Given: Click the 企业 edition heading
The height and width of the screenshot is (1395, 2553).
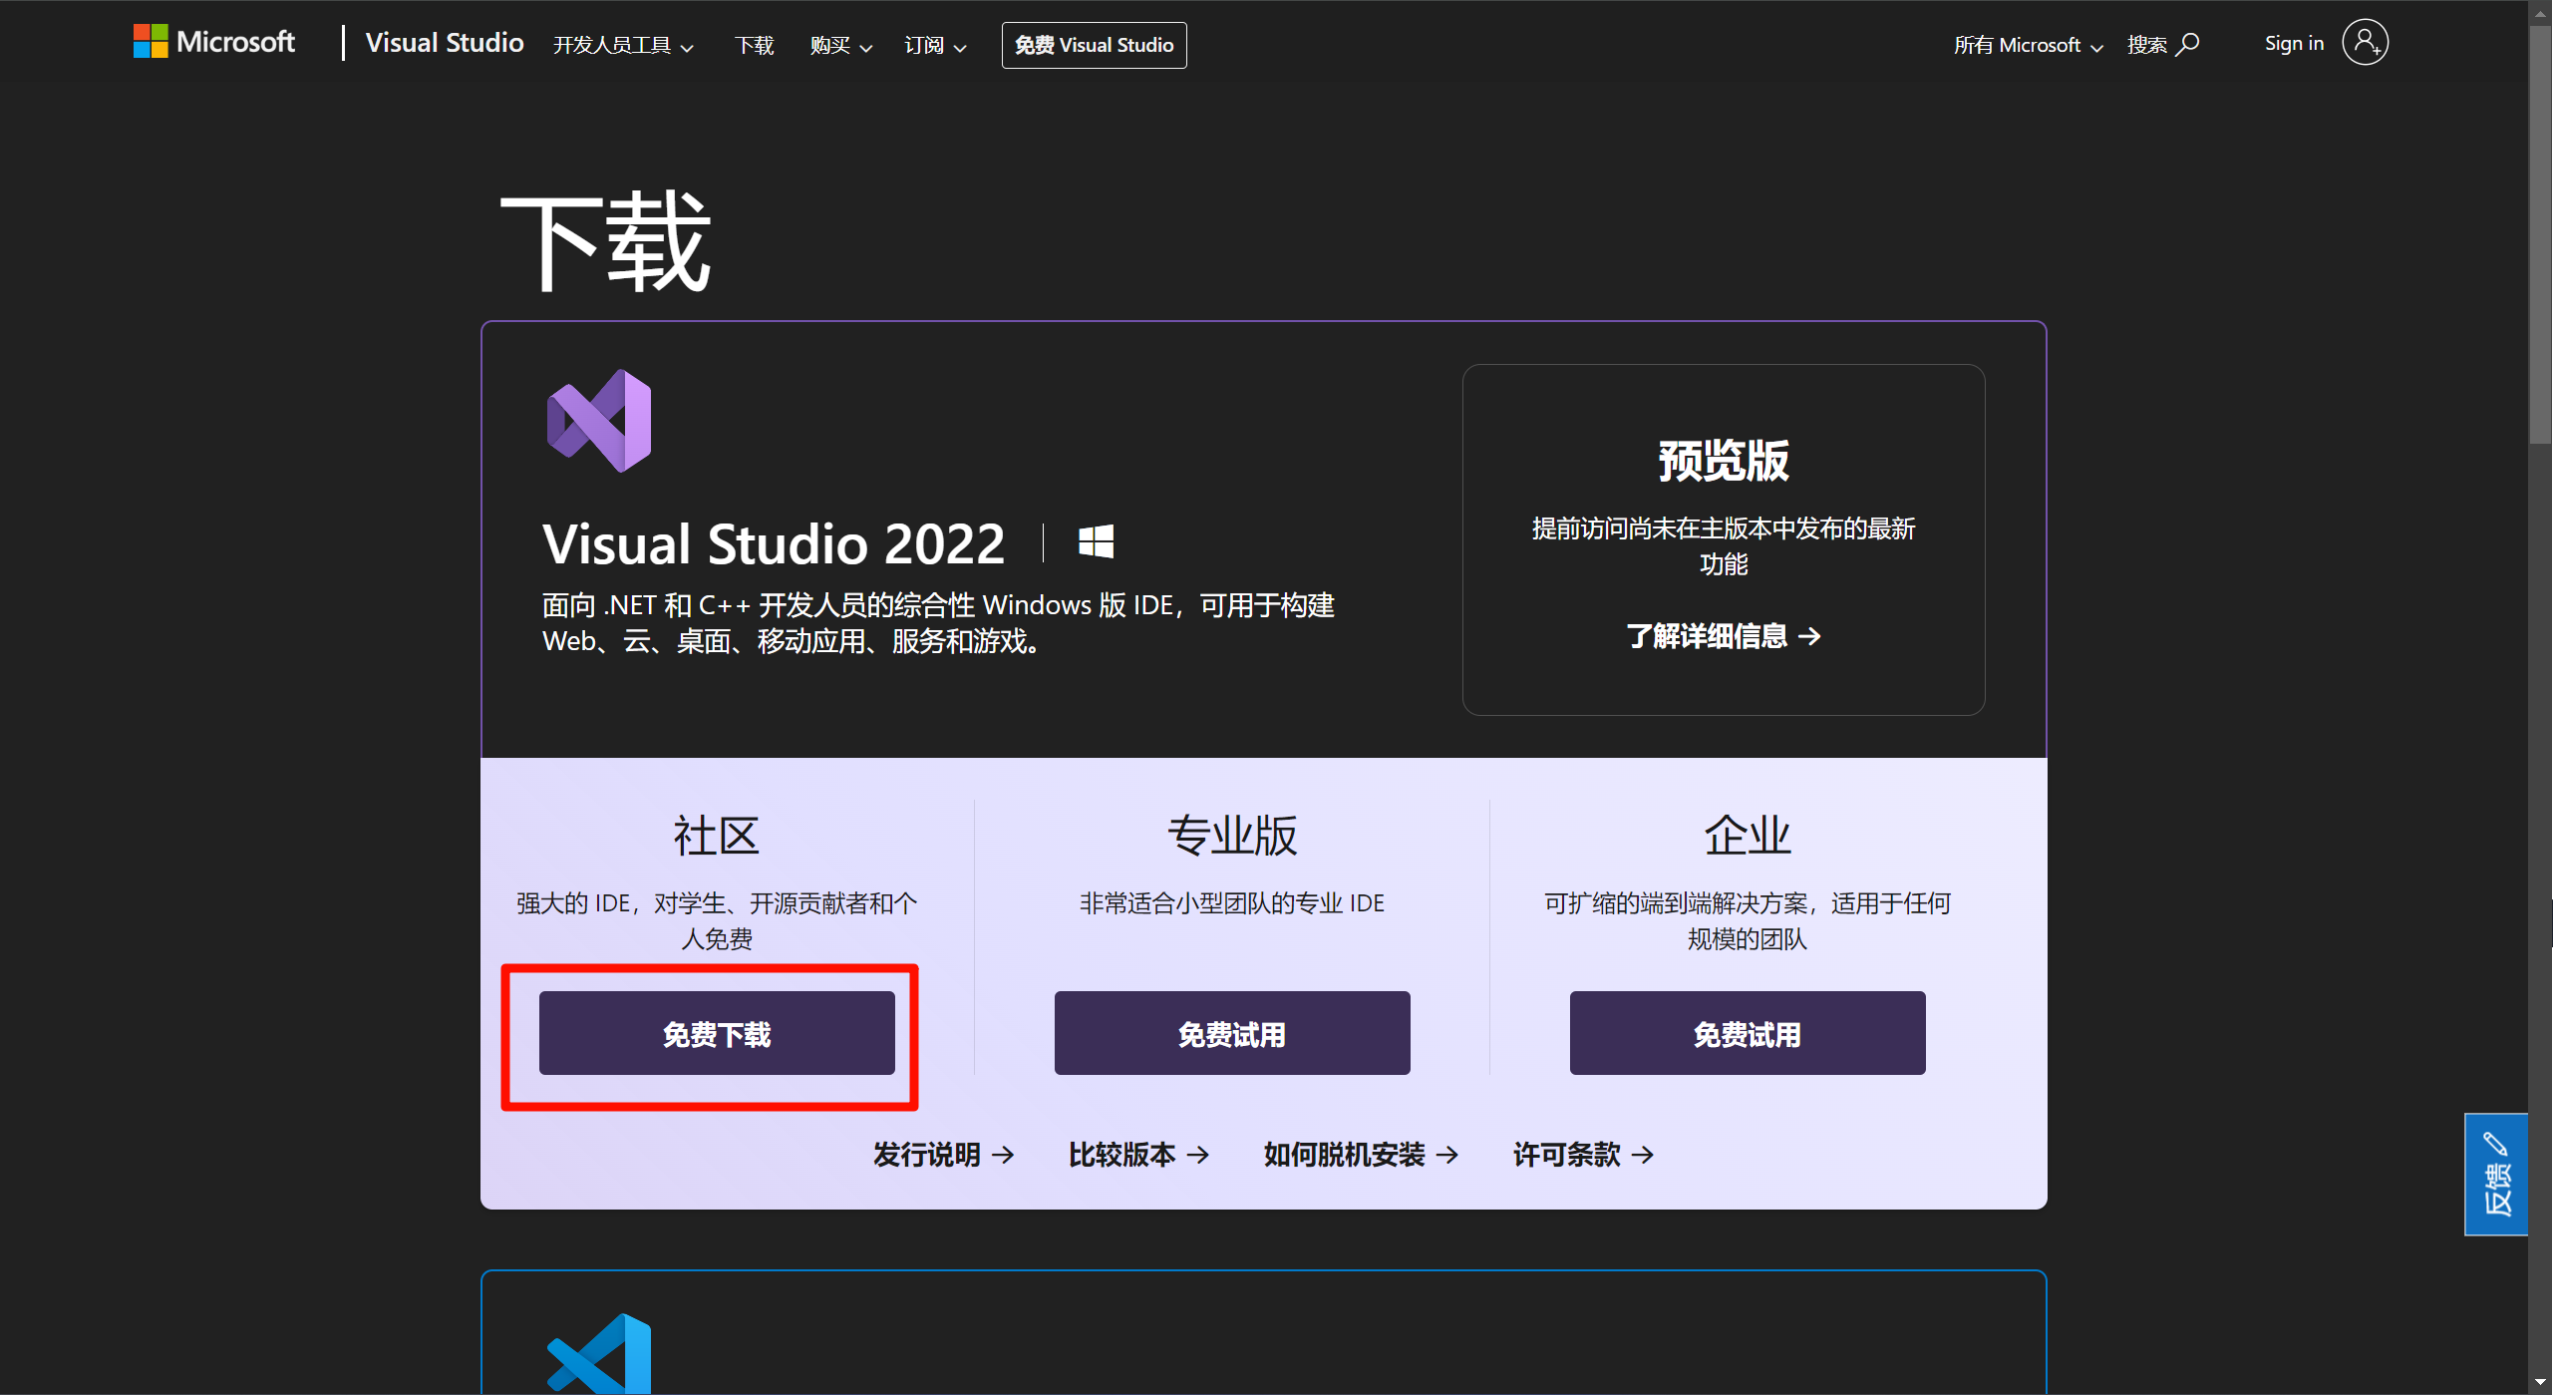Looking at the screenshot, I should [1748, 836].
